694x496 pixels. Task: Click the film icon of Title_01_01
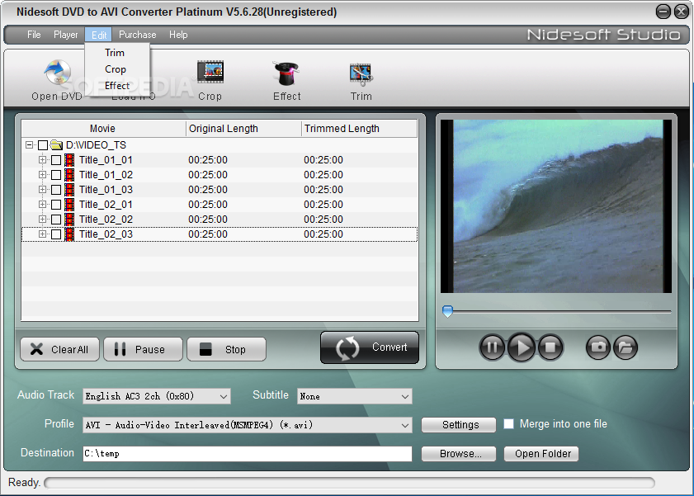[69, 160]
